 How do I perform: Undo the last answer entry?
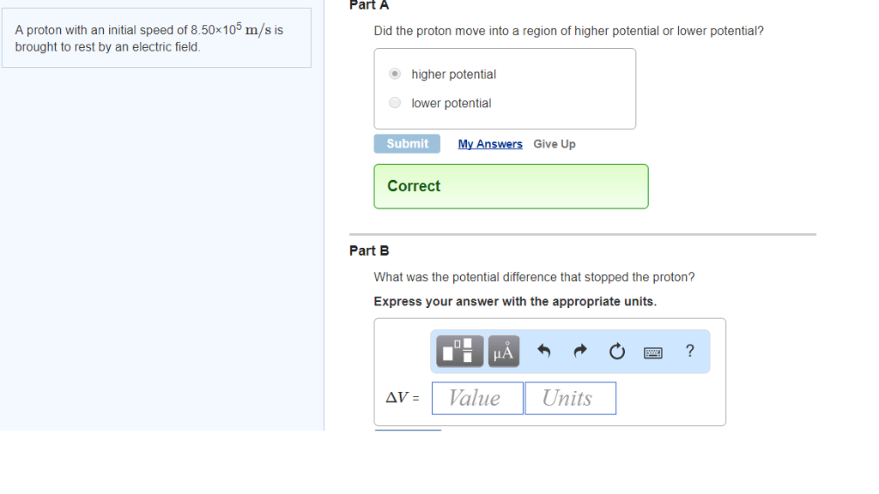(544, 351)
